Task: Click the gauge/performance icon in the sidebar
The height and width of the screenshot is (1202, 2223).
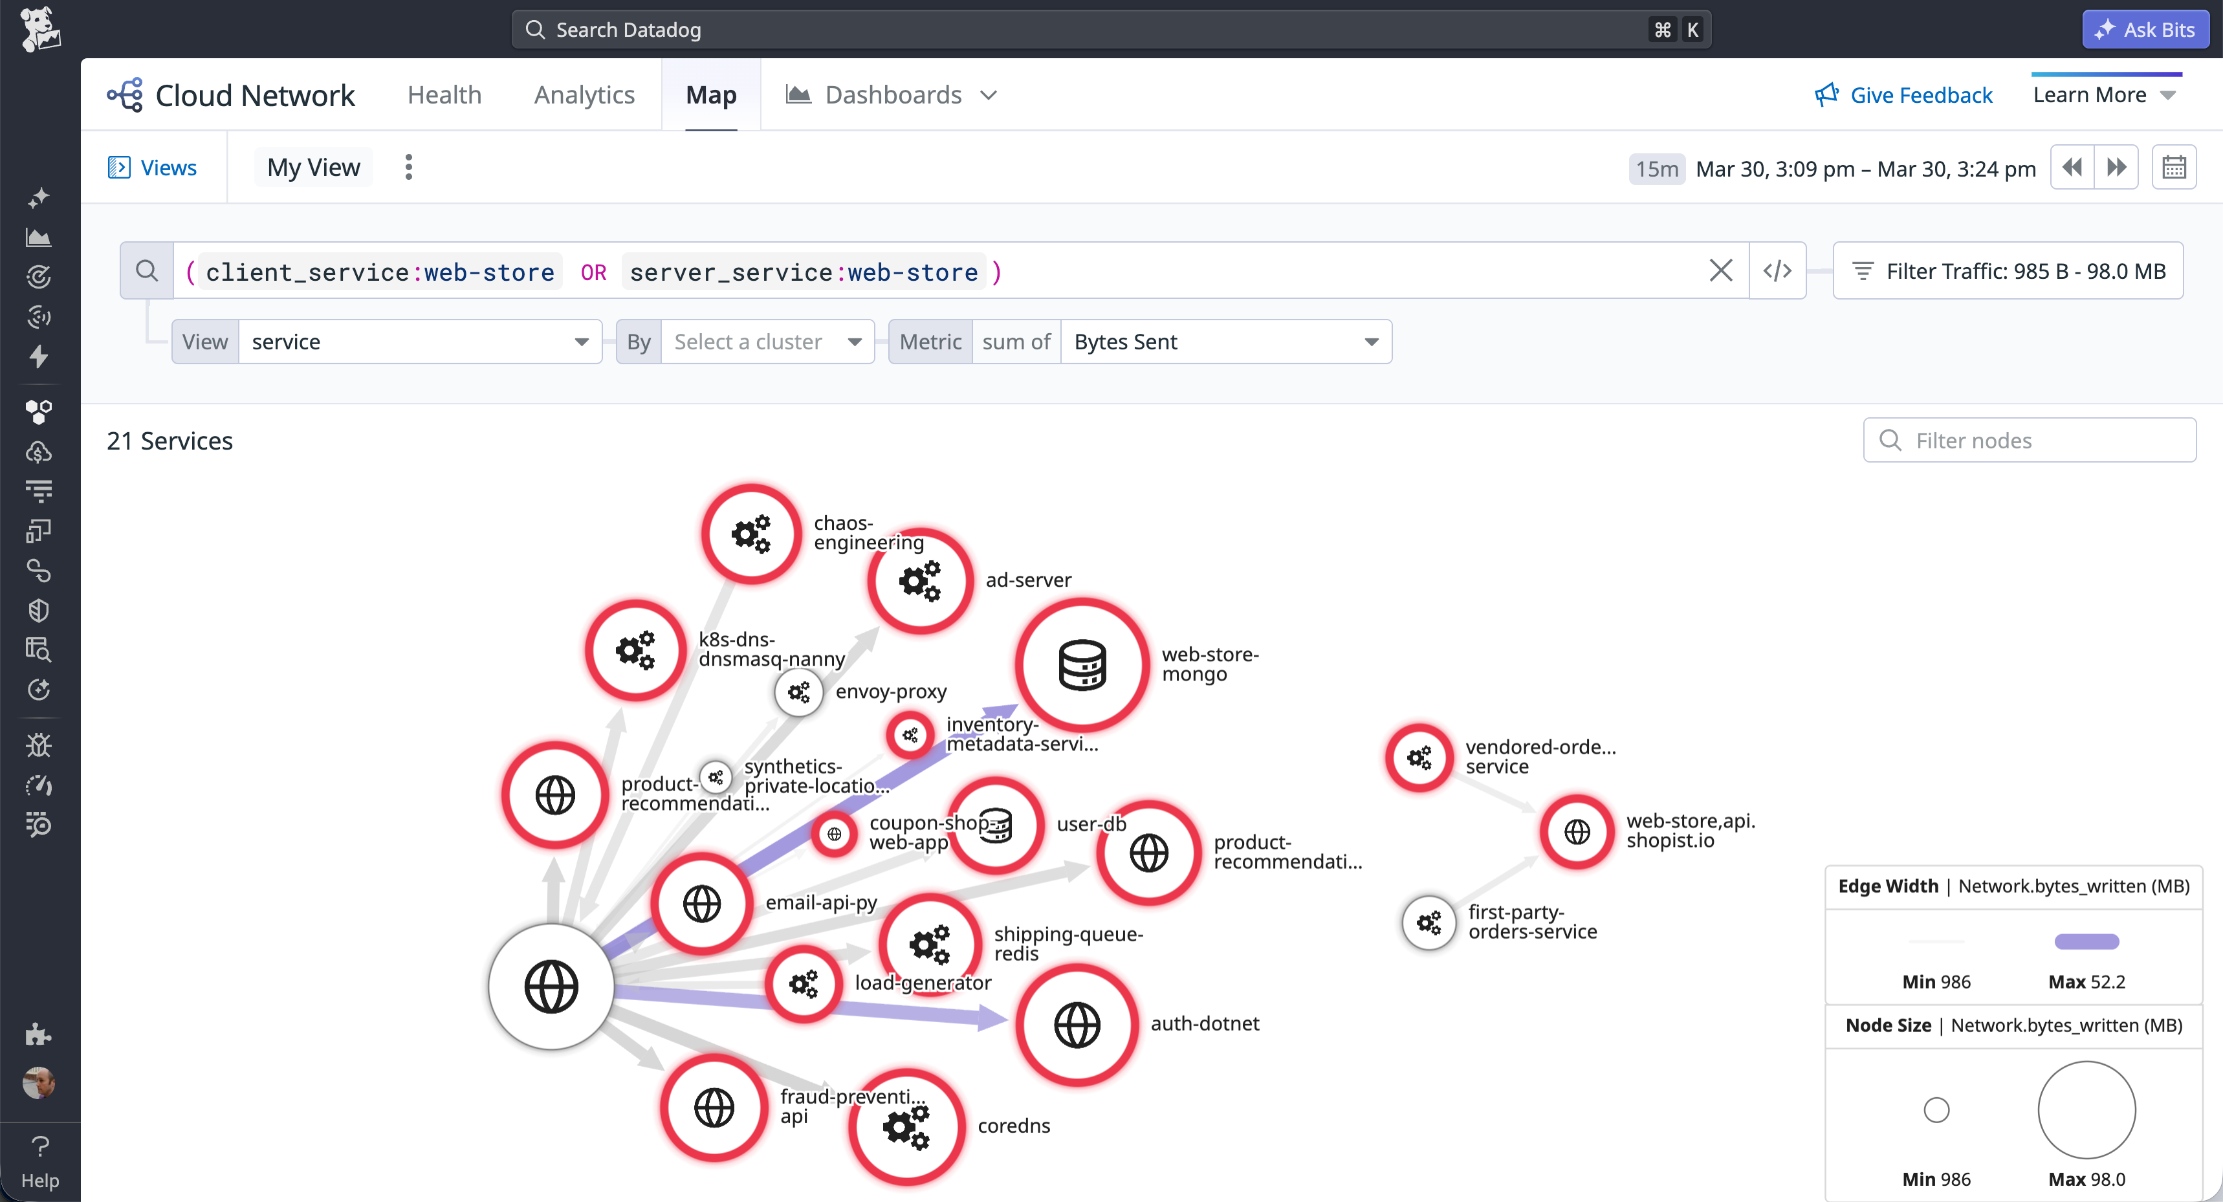Action: (x=39, y=785)
